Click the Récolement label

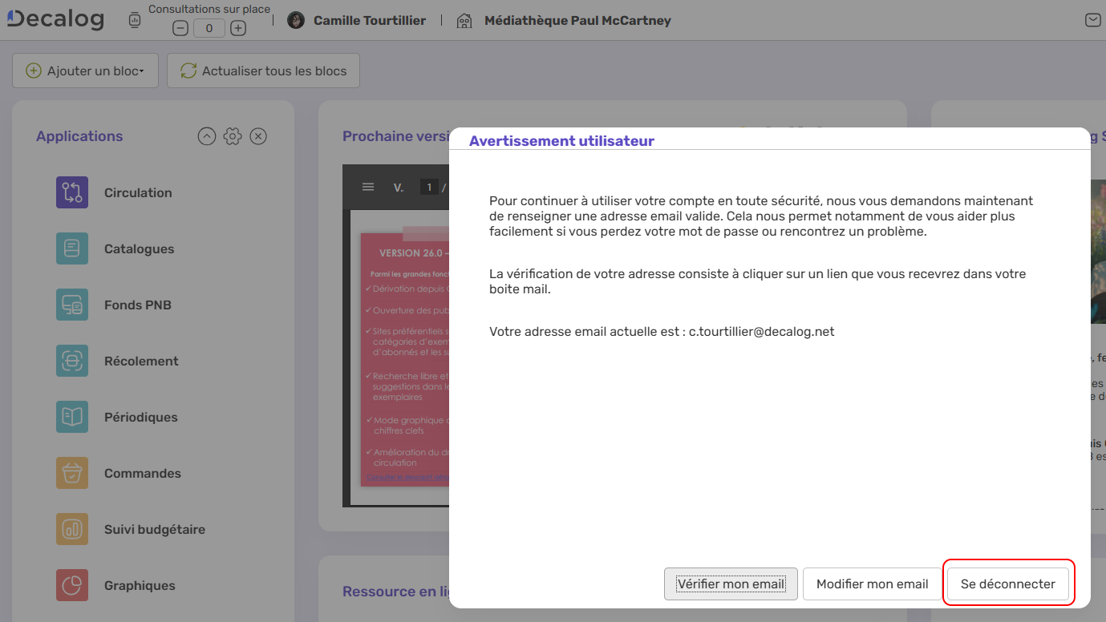click(x=141, y=361)
